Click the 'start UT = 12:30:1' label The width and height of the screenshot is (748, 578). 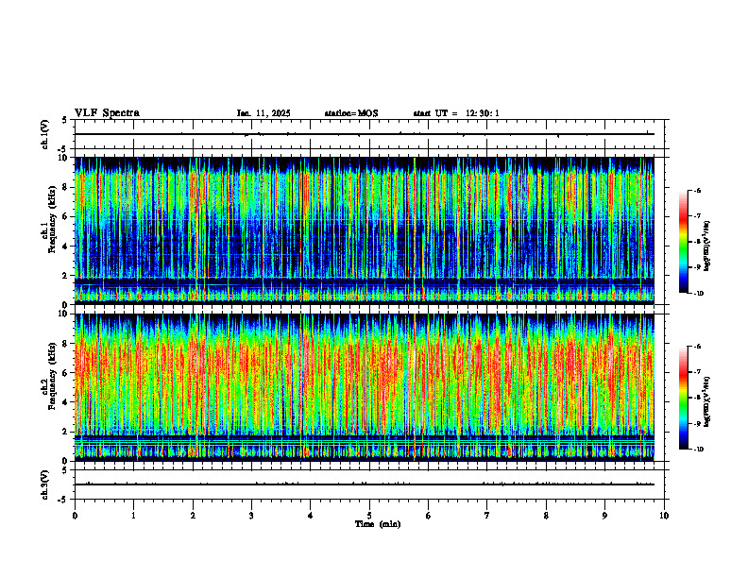(456, 113)
